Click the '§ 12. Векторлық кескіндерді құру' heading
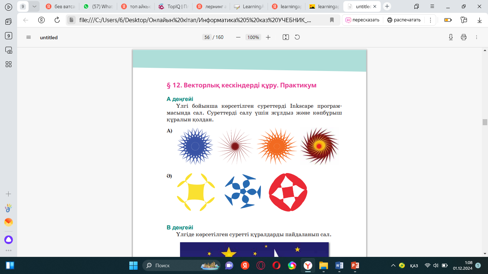 (242, 85)
